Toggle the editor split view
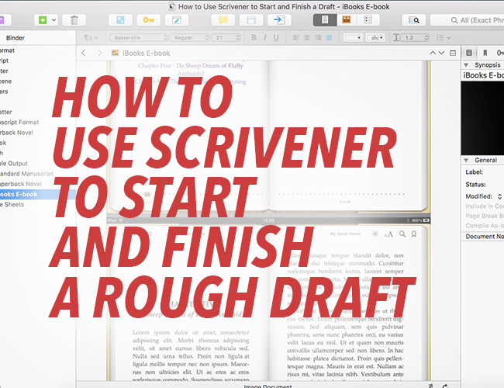The image size is (504, 388). tap(453, 53)
